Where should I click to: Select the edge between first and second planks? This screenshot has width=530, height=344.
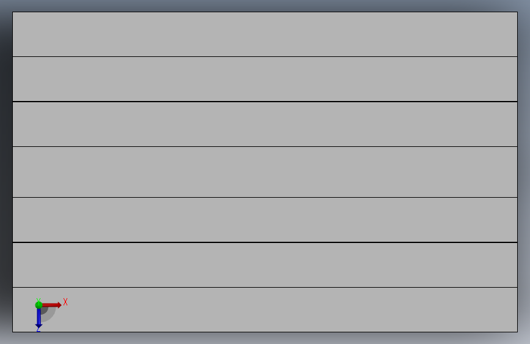click(265, 56)
